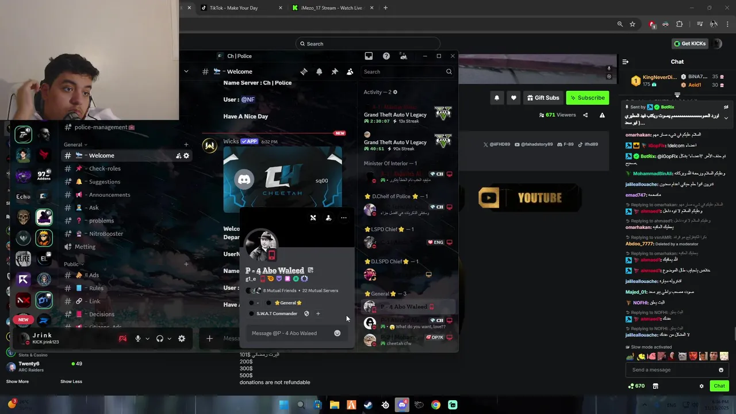Open Discord user settings gear
736x414 pixels.
tap(182, 339)
